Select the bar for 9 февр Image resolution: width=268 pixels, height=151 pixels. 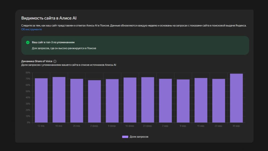point(112,101)
